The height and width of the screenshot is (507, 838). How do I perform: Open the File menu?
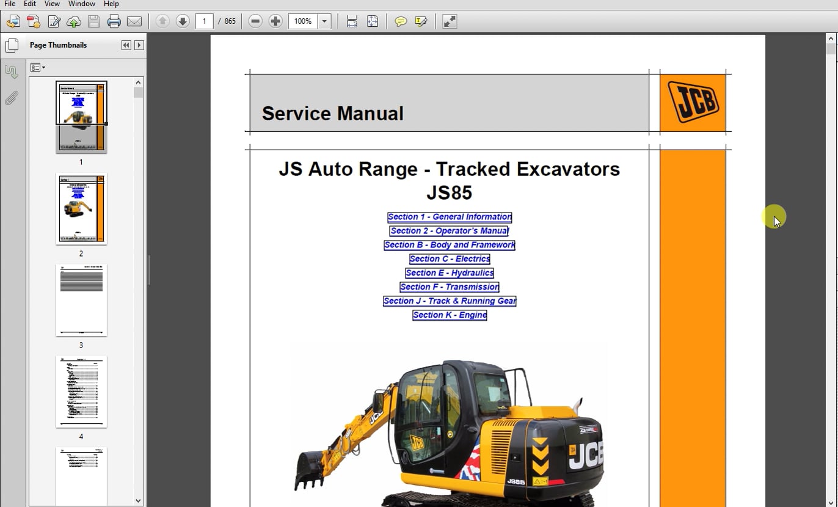tap(10, 4)
